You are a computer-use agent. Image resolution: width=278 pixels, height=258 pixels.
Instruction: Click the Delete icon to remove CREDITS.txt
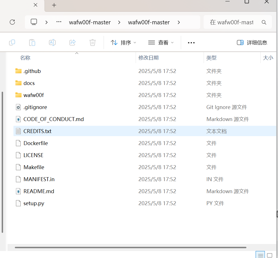[x=92, y=42]
